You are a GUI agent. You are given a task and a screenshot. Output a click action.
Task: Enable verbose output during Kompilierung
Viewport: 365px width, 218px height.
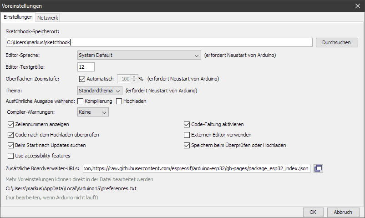coord(80,101)
